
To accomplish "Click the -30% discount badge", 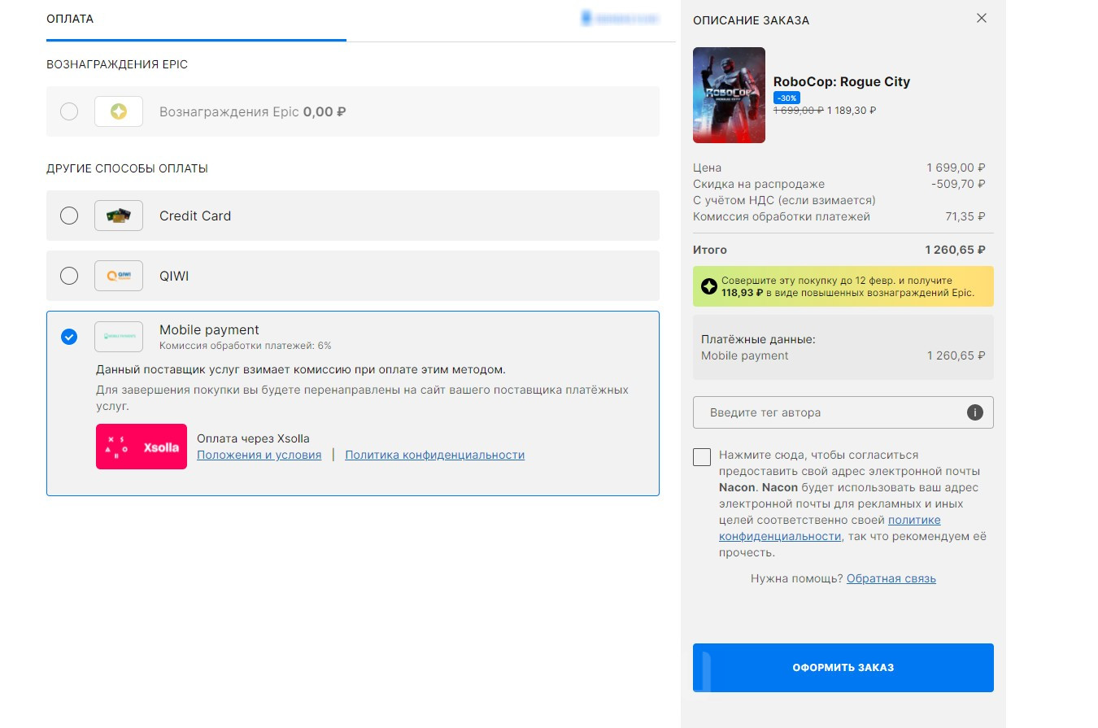I will pos(786,98).
